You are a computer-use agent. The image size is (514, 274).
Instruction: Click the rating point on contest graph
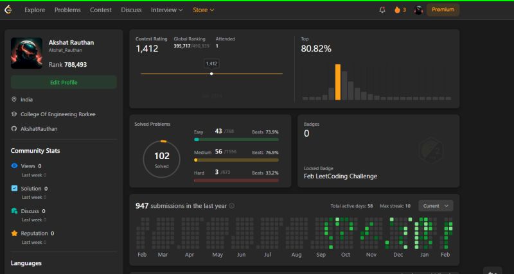click(x=211, y=74)
